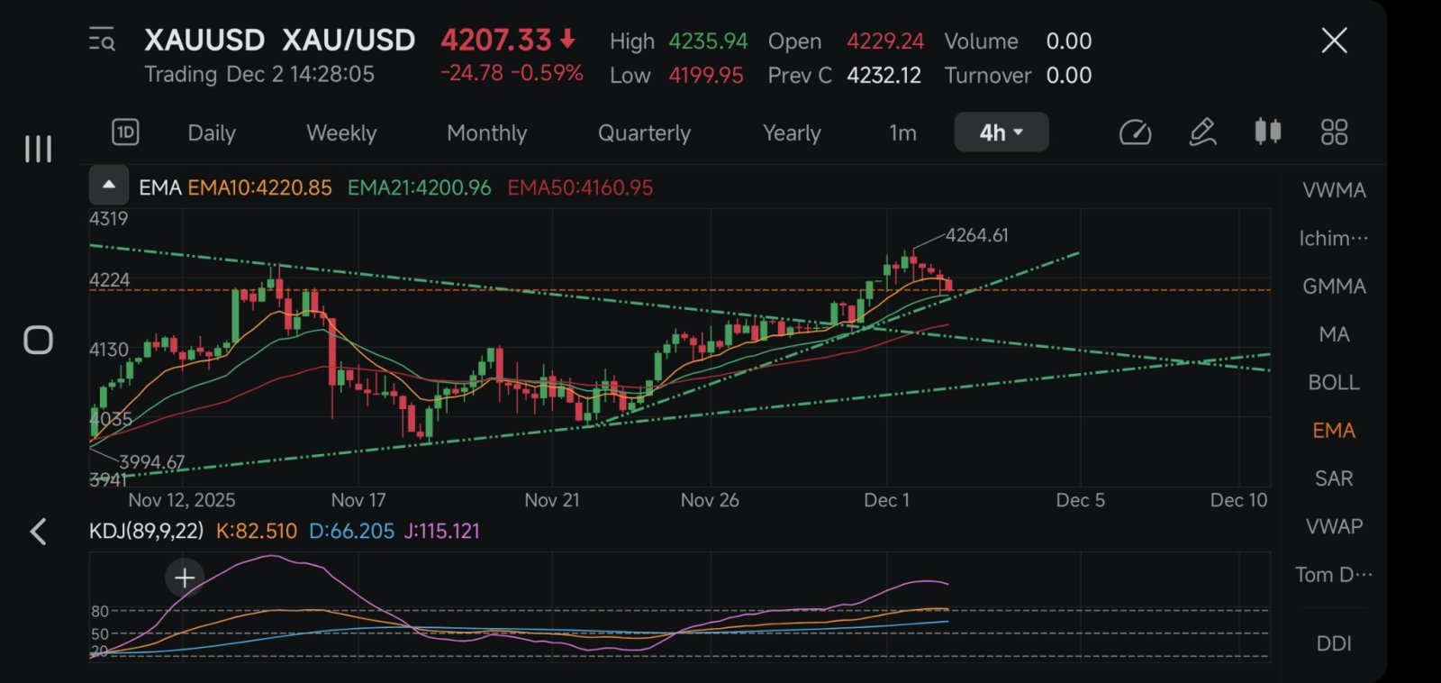Open the speedometer replay icon

tap(1135, 132)
